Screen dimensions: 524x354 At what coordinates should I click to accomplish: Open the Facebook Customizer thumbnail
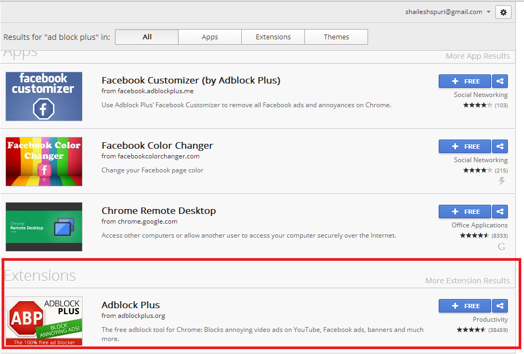pyautogui.click(x=44, y=96)
